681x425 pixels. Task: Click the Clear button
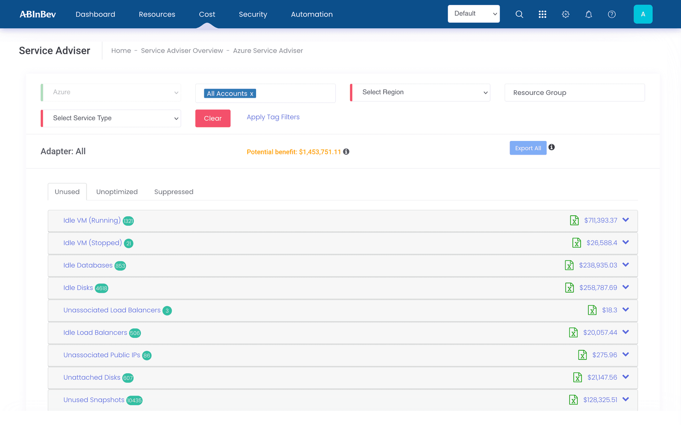[x=212, y=118]
